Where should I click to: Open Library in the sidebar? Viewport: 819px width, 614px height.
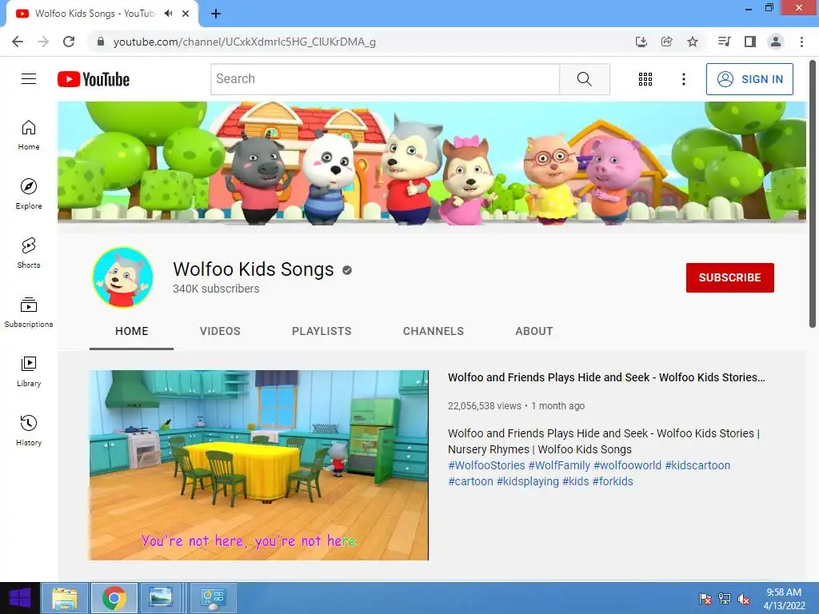tap(29, 371)
